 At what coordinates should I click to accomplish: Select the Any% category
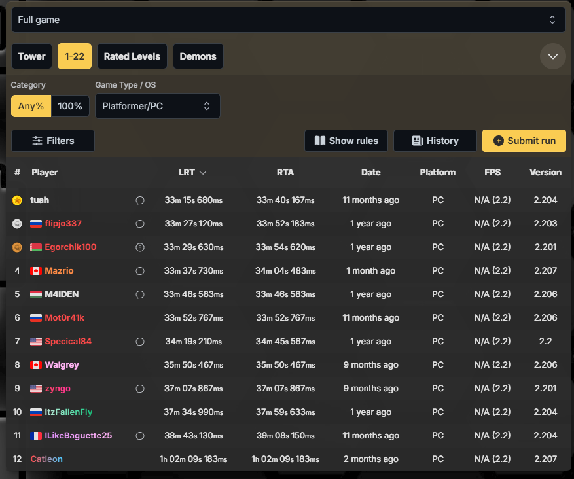click(x=31, y=106)
